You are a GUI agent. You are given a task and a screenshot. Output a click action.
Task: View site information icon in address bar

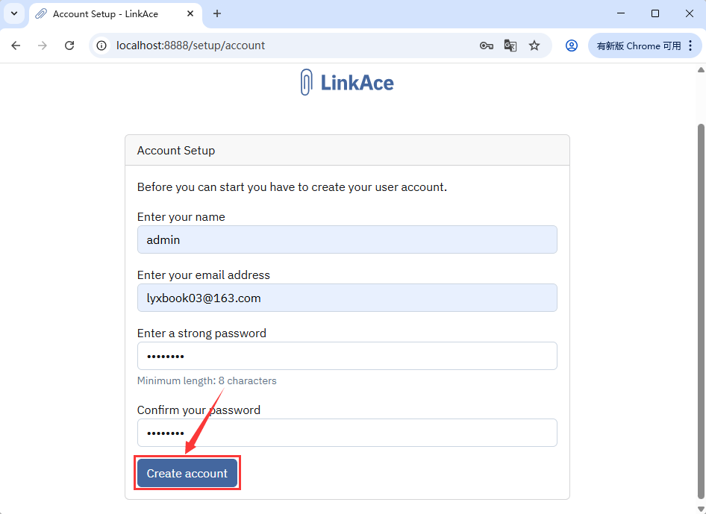102,46
